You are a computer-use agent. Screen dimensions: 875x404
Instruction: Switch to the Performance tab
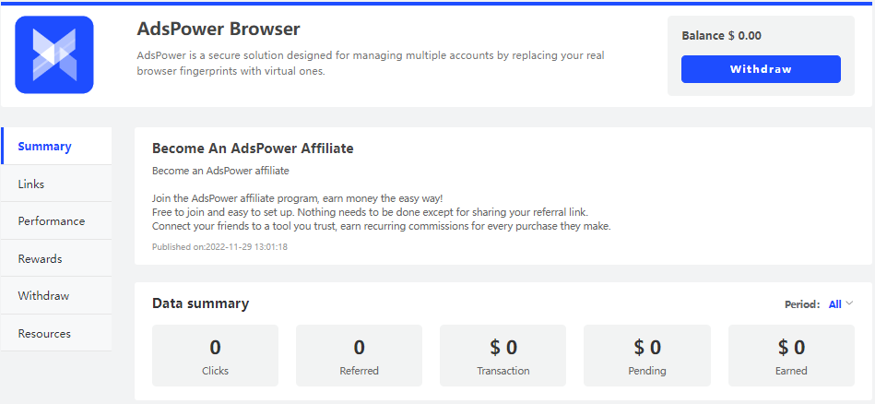[56, 221]
